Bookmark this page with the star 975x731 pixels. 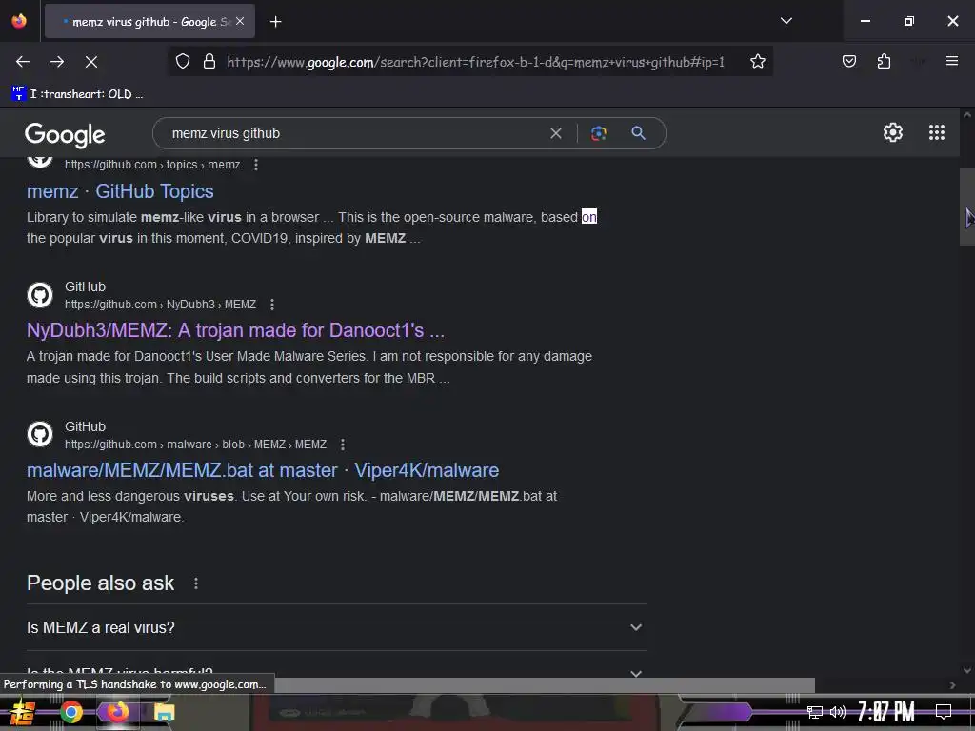pyautogui.click(x=757, y=62)
